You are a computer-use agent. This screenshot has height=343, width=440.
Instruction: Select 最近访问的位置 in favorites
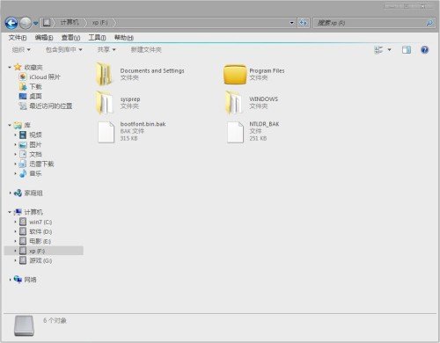(51, 106)
